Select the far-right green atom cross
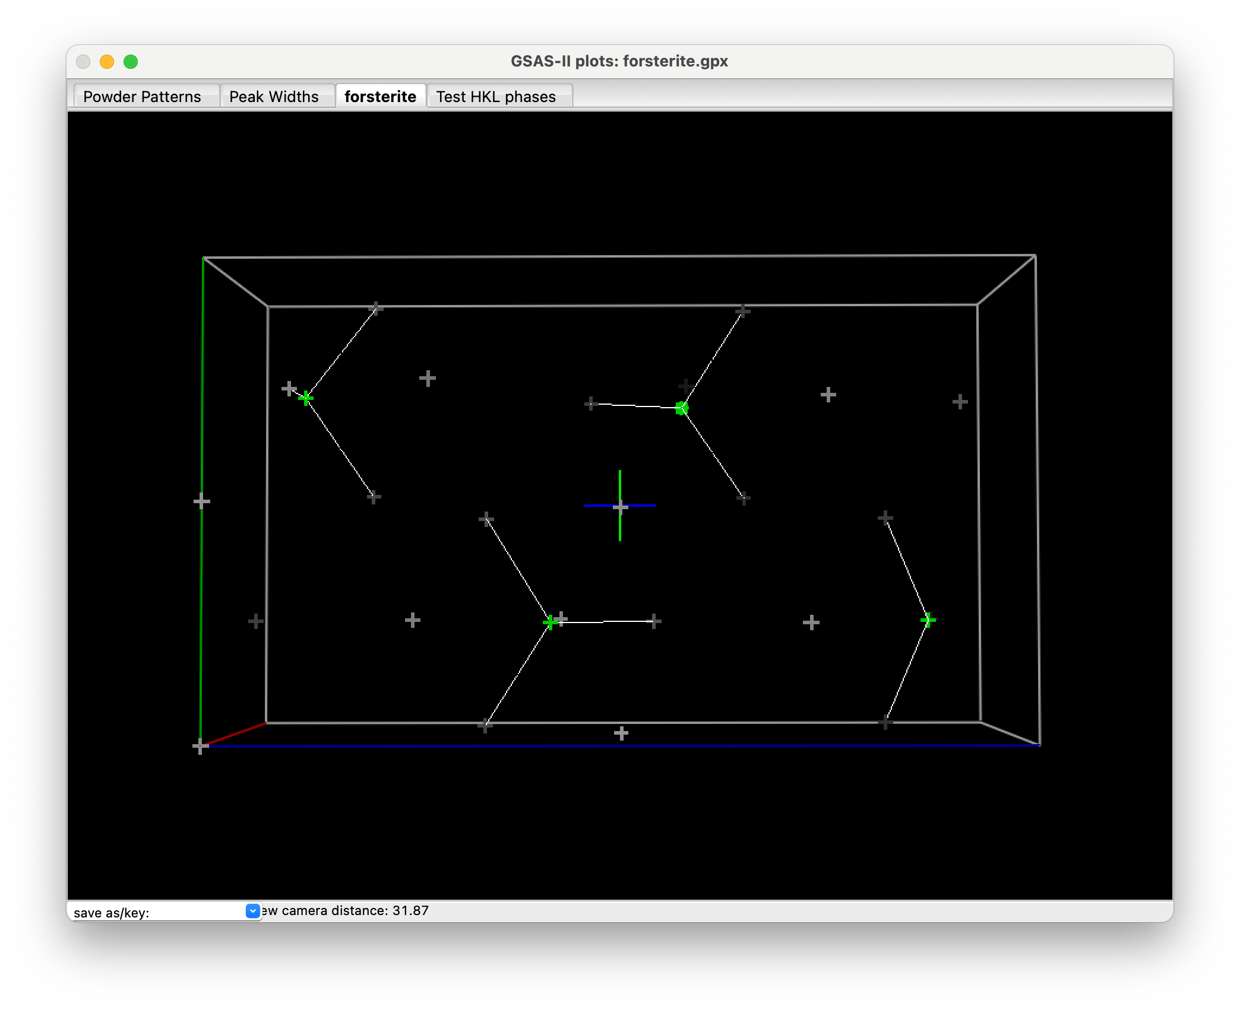This screenshot has width=1240, height=1010. point(928,620)
